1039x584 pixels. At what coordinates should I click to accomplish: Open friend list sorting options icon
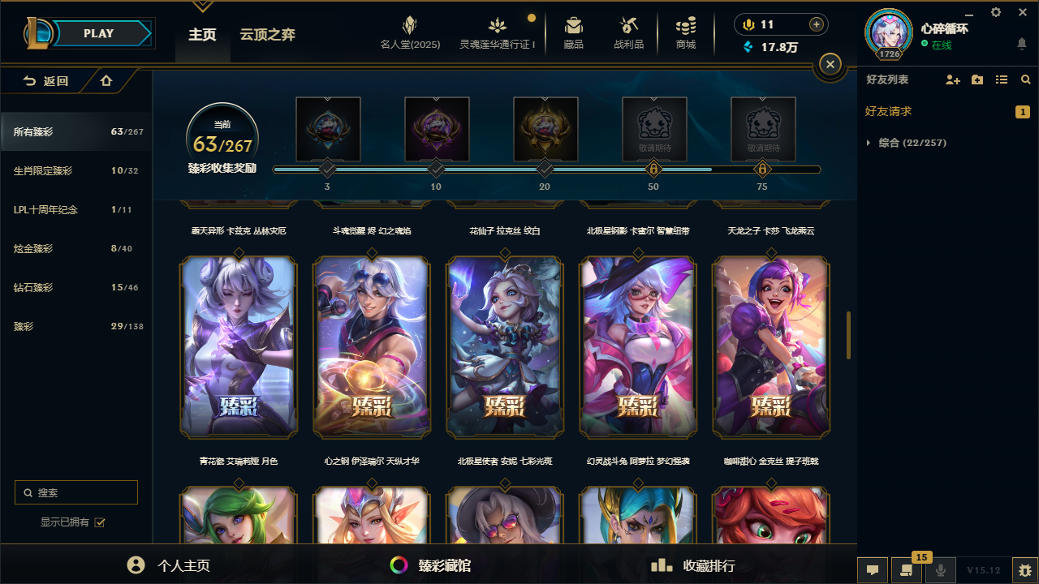[x=1002, y=79]
